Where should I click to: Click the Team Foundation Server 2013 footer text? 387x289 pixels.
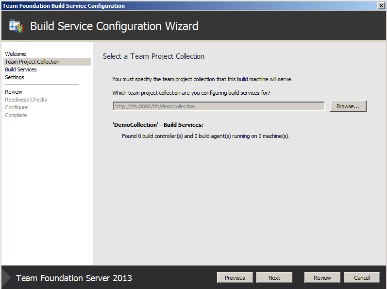[x=74, y=278]
